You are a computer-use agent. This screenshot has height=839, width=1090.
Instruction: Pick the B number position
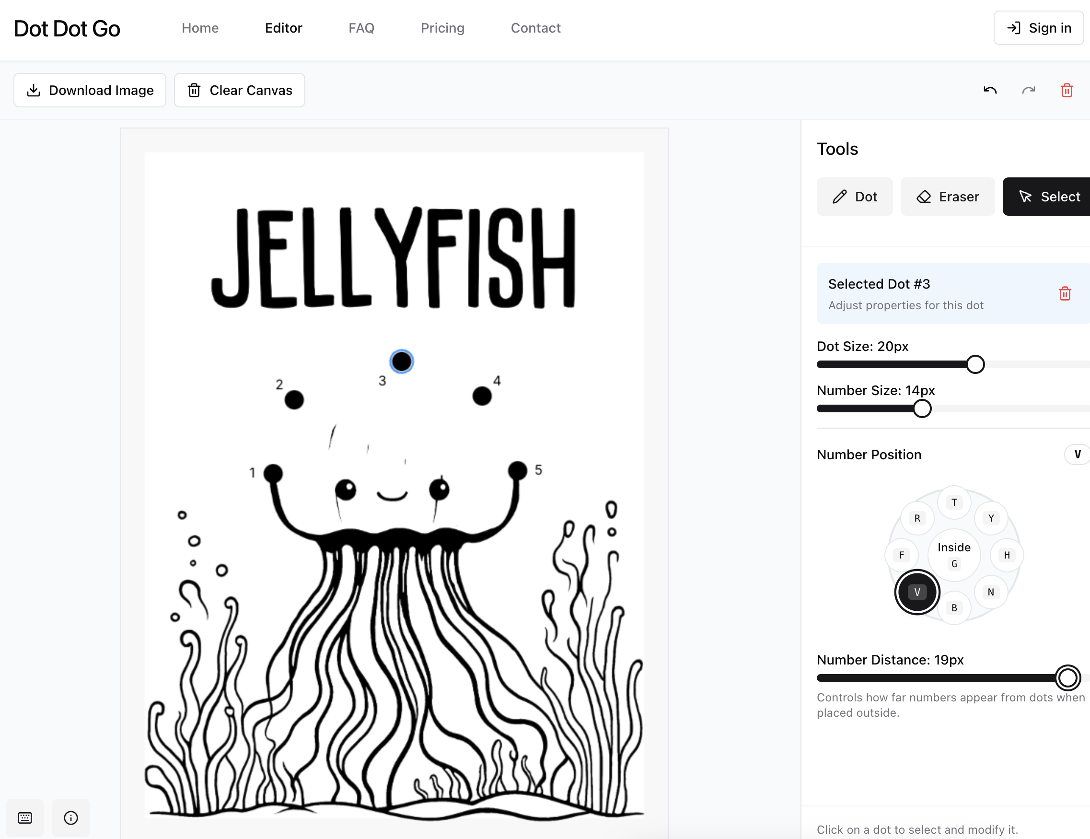coord(954,608)
